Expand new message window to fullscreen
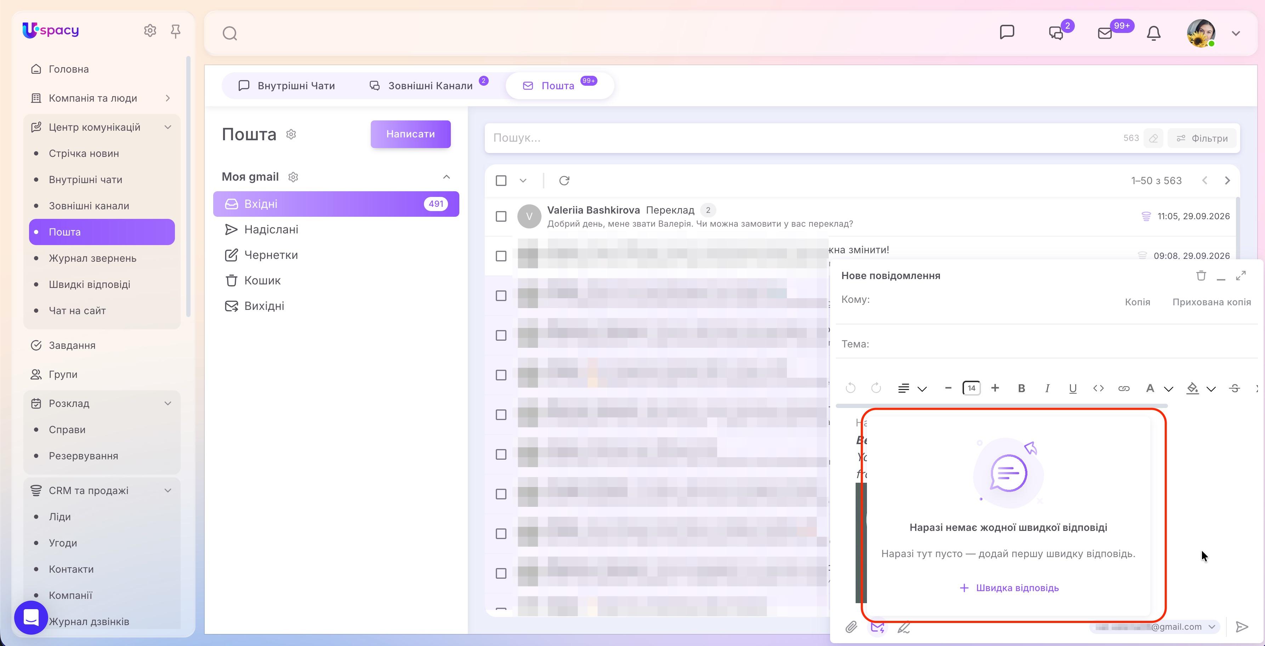This screenshot has width=1265, height=646. 1241,276
